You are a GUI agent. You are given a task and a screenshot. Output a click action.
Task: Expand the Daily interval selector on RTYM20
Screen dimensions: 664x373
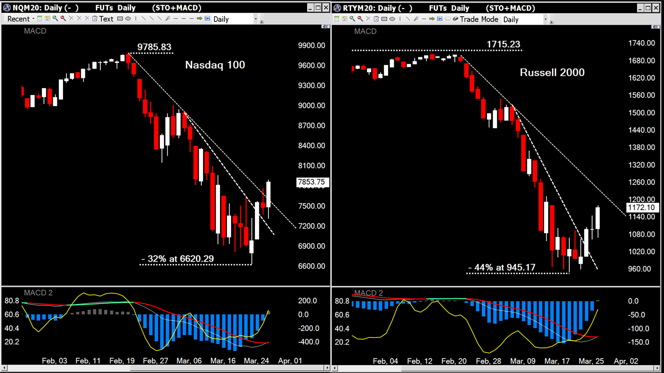pyautogui.click(x=545, y=19)
